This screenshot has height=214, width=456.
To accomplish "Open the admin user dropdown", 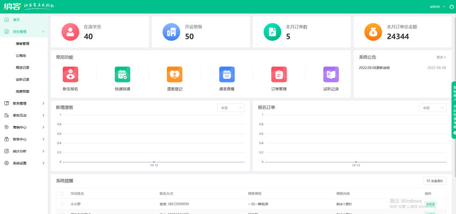I will [x=437, y=6].
